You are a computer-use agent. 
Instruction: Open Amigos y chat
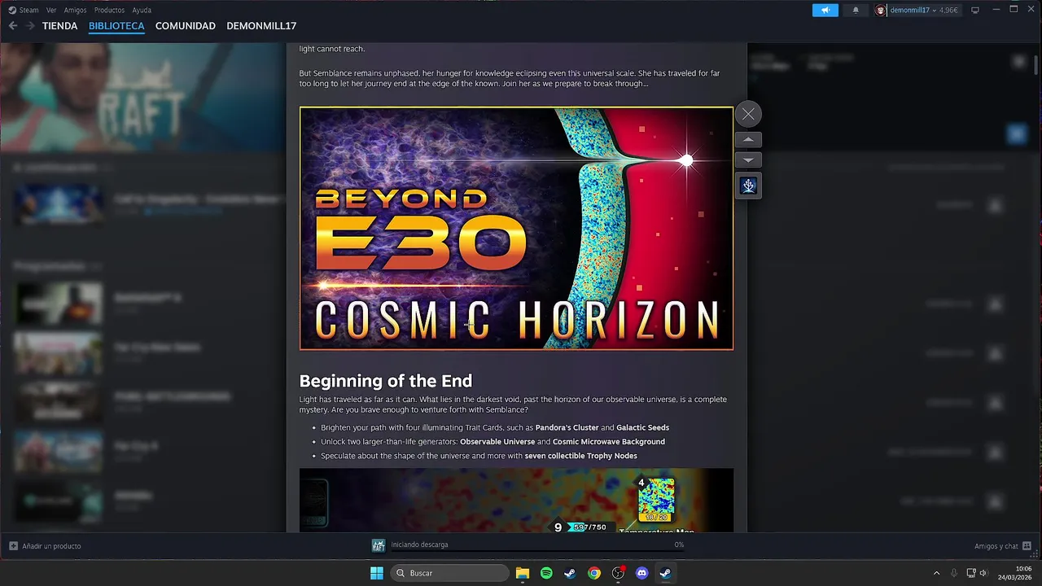pyautogui.click(x=996, y=546)
